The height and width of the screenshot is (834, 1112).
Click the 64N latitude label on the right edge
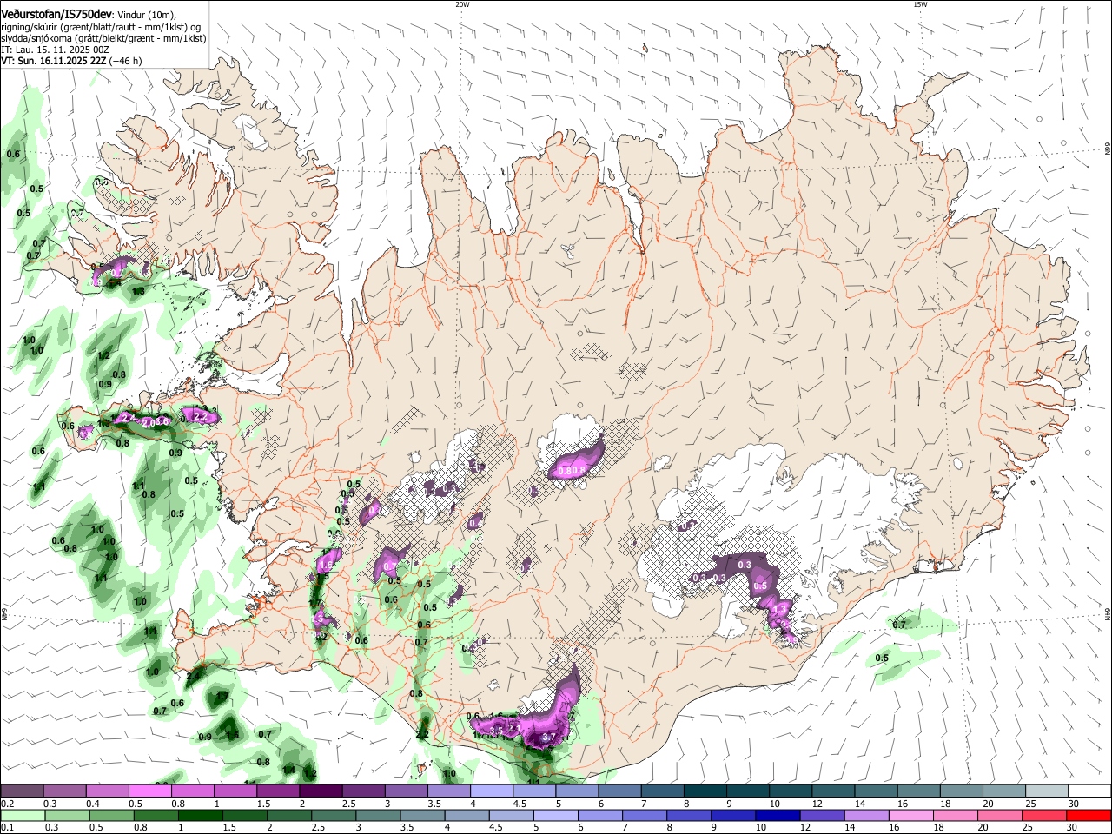point(1108,614)
